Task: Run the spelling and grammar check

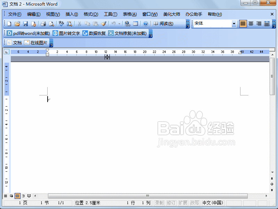Action: click(x=61, y=24)
